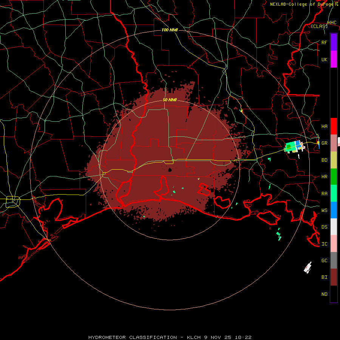Click the RF legend label
Screen dimensions: 340x340
tap(325, 42)
